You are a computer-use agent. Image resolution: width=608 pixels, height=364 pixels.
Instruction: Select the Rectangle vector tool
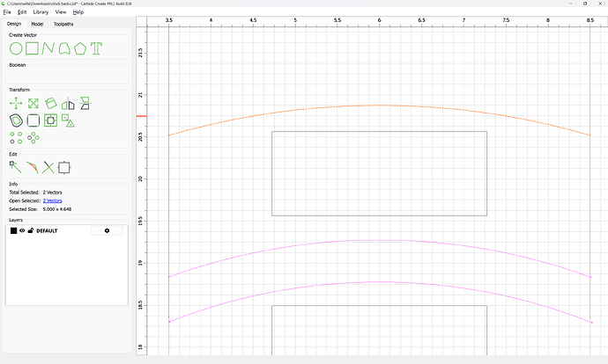(x=33, y=48)
